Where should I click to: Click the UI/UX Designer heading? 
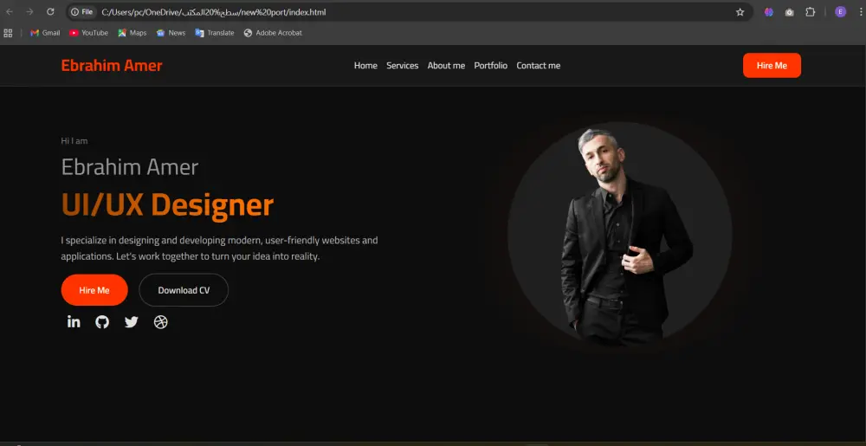point(167,204)
